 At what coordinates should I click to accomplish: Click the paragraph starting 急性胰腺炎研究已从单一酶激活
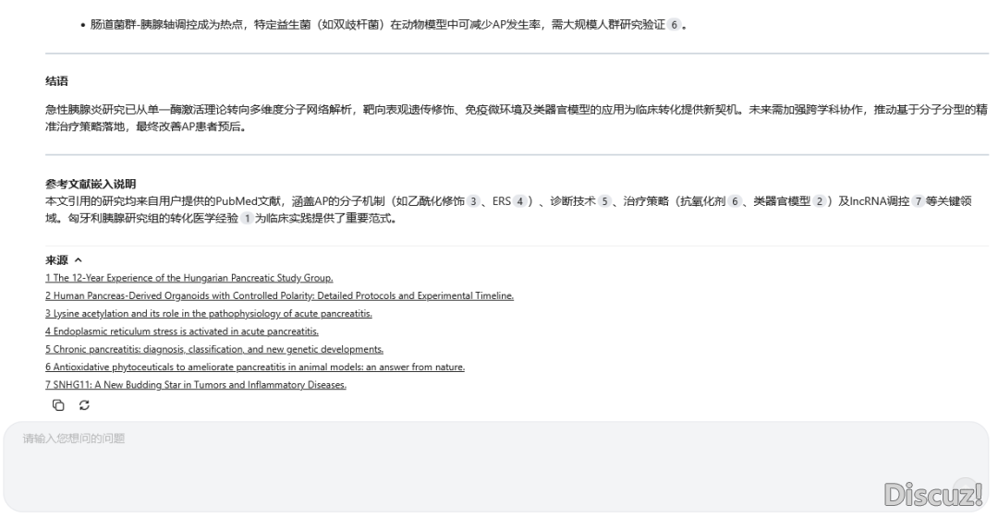517,117
